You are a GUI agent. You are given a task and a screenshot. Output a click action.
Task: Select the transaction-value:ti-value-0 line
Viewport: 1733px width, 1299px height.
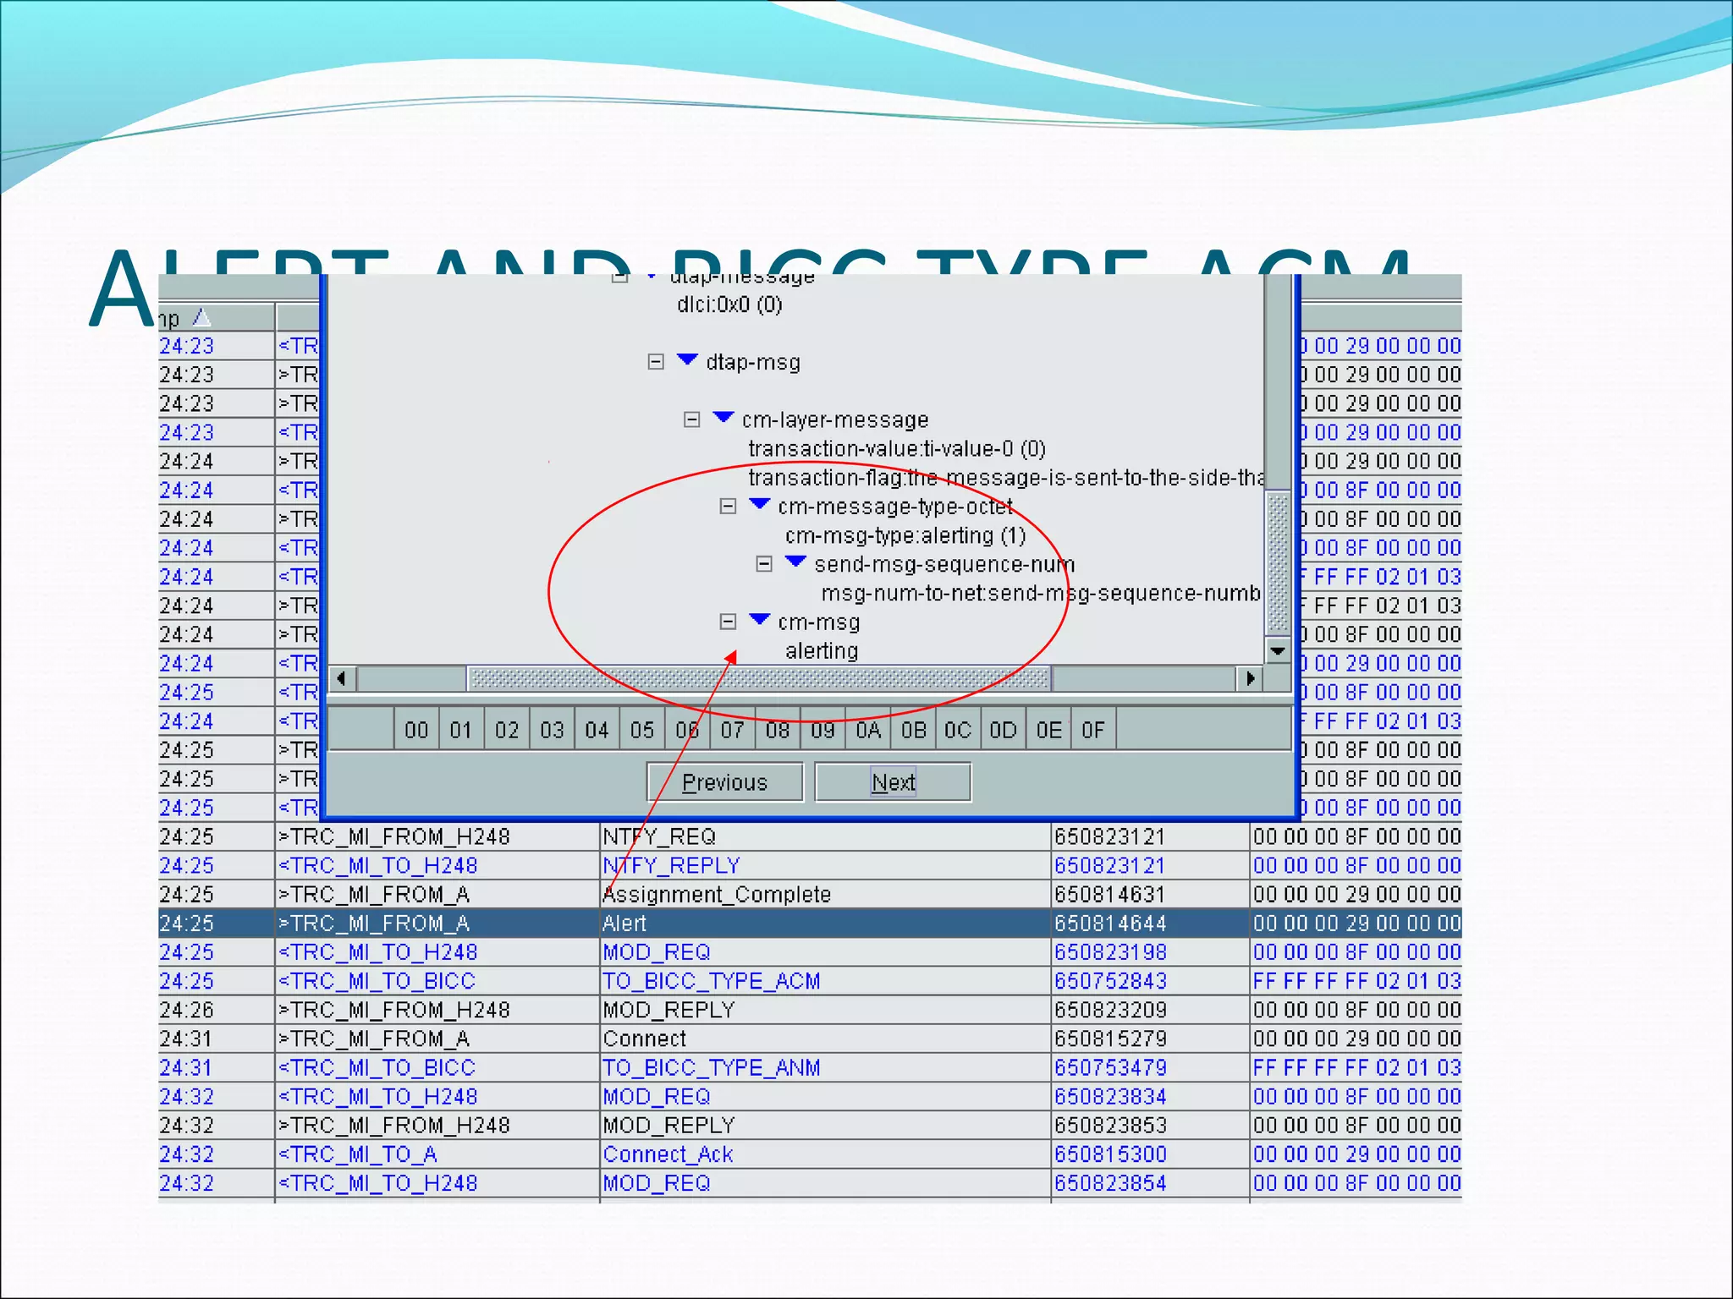tap(897, 448)
